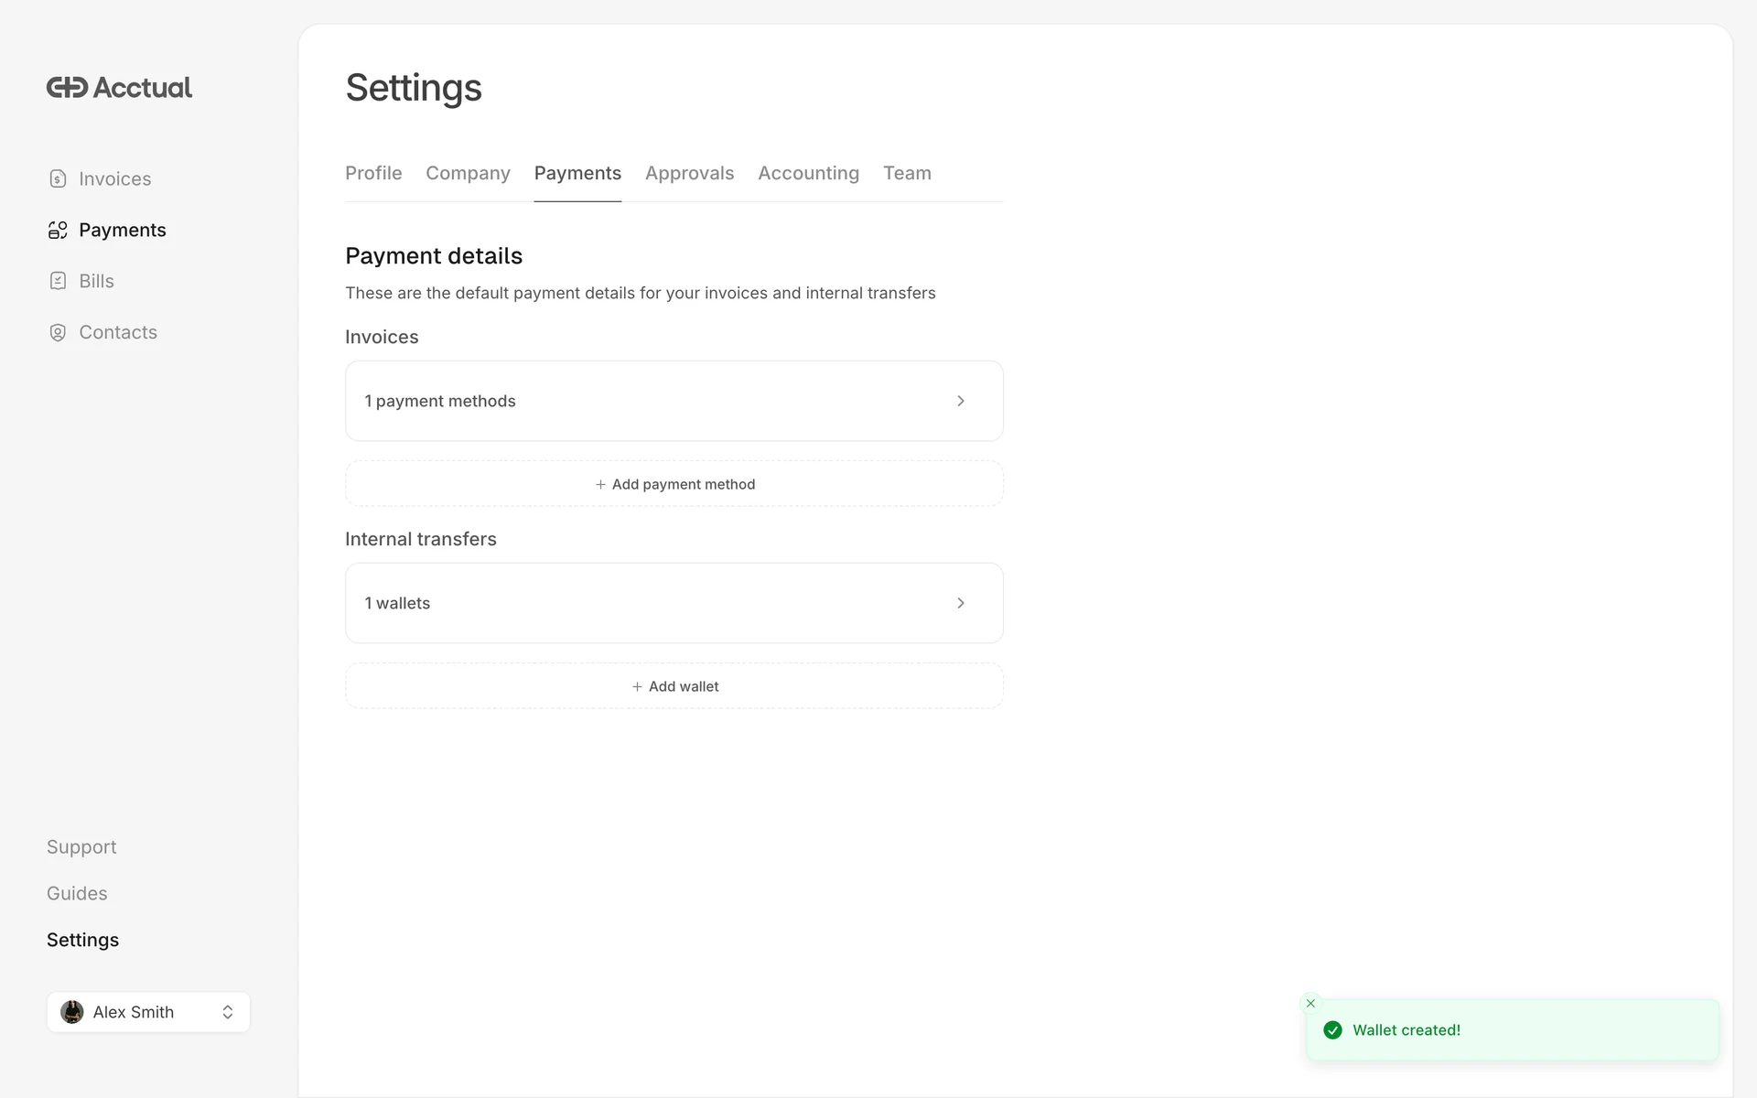This screenshot has height=1098, width=1757.
Task: Expand the 1 payment methods chevron
Action: click(961, 402)
